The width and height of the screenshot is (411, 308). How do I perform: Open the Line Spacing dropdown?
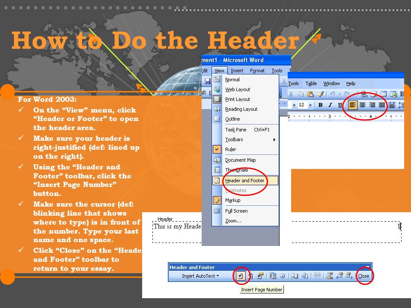pos(402,105)
